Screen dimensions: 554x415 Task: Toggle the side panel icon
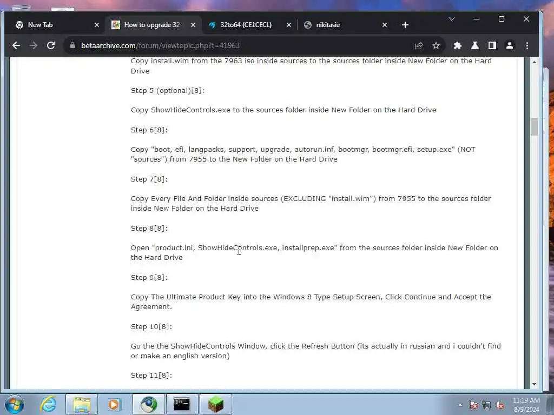coord(492,45)
